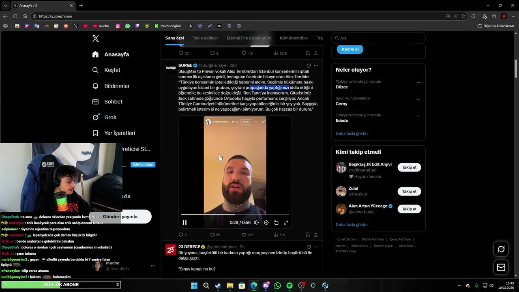The width and height of the screenshot is (519, 292).
Task: Like the upper post with 1 B likes
Action: click(x=247, y=53)
